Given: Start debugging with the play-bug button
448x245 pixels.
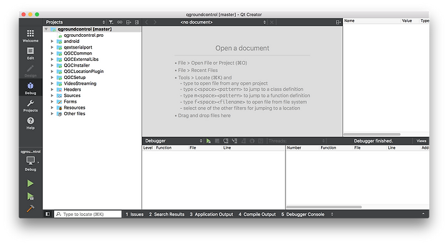Looking at the screenshot, I should coord(30,196).
